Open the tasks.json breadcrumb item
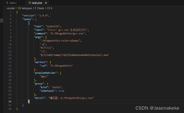 pos(27,8)
